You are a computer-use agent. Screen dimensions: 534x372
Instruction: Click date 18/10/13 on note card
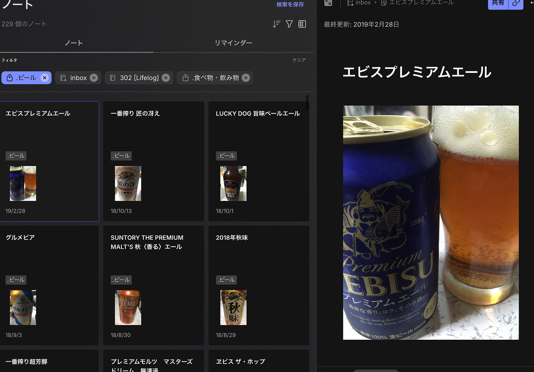121,211
